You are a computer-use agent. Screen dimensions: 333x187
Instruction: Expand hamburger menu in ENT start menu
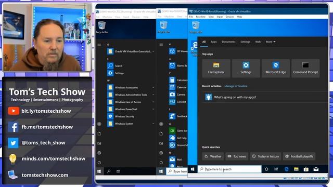point(161,45)
